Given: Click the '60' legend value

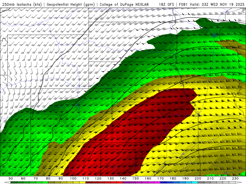Looking at the screenshot, I should click(23, 178).
